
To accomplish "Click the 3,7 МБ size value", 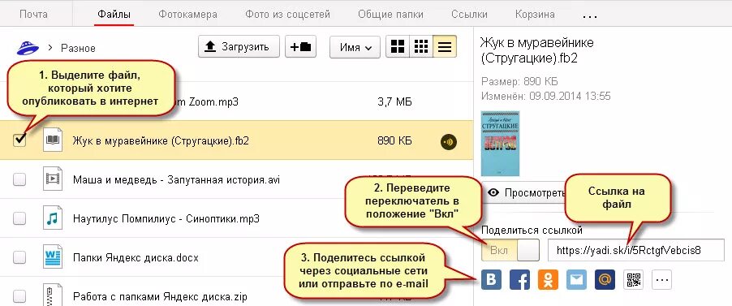I will [394, 101].
